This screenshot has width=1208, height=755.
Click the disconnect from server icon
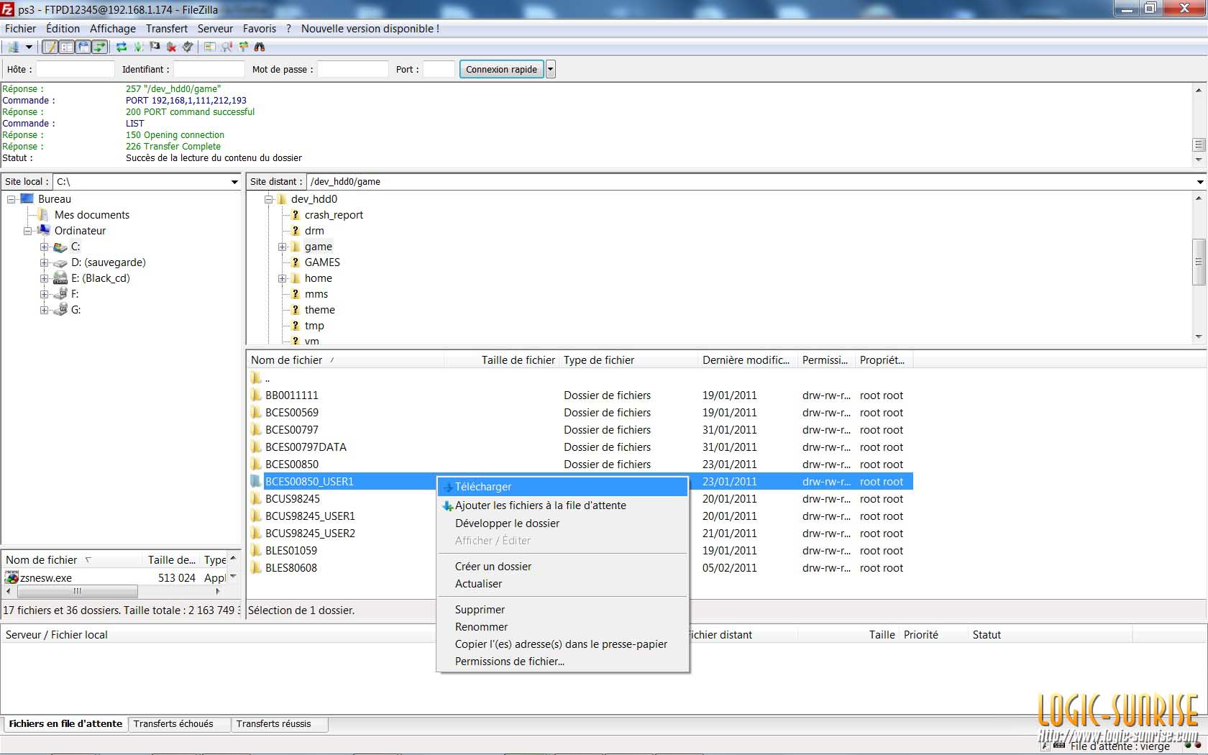[x=171, y=47]
